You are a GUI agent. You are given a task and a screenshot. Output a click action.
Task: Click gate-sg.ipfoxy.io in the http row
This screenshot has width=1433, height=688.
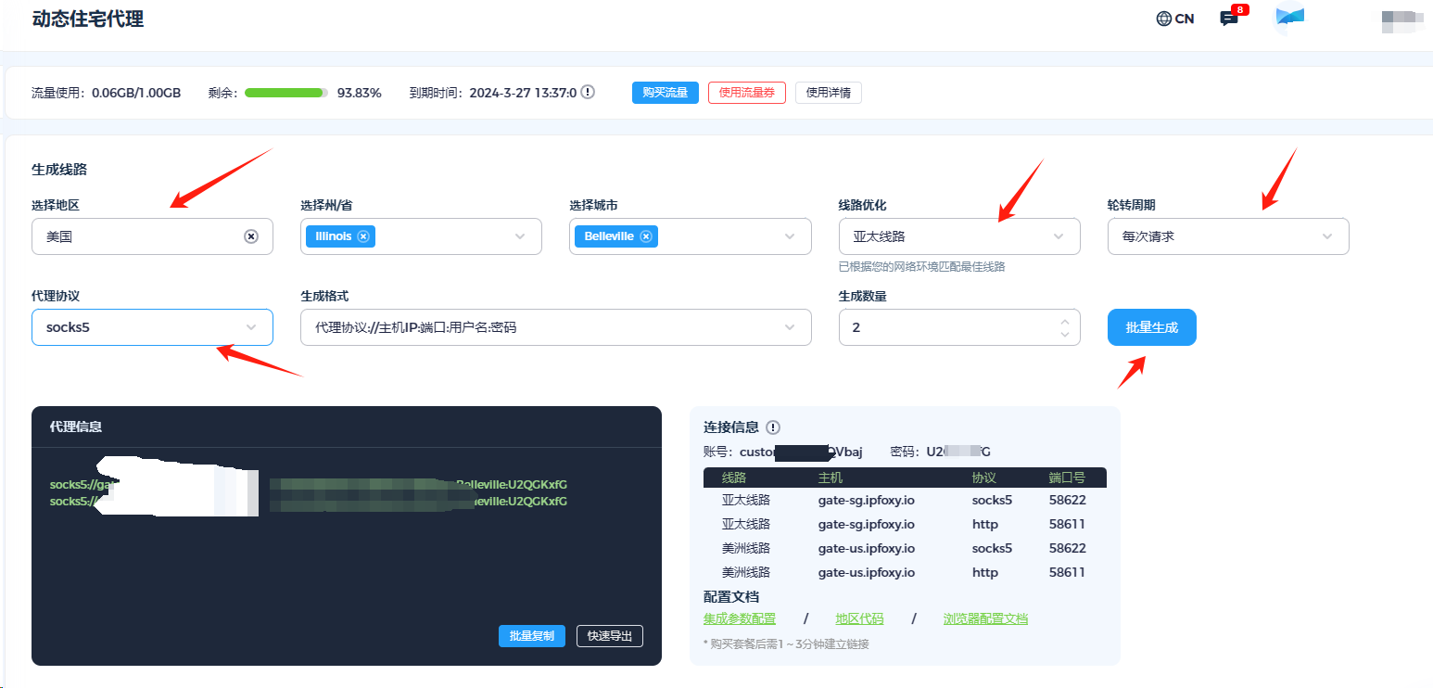coord(867,524)
